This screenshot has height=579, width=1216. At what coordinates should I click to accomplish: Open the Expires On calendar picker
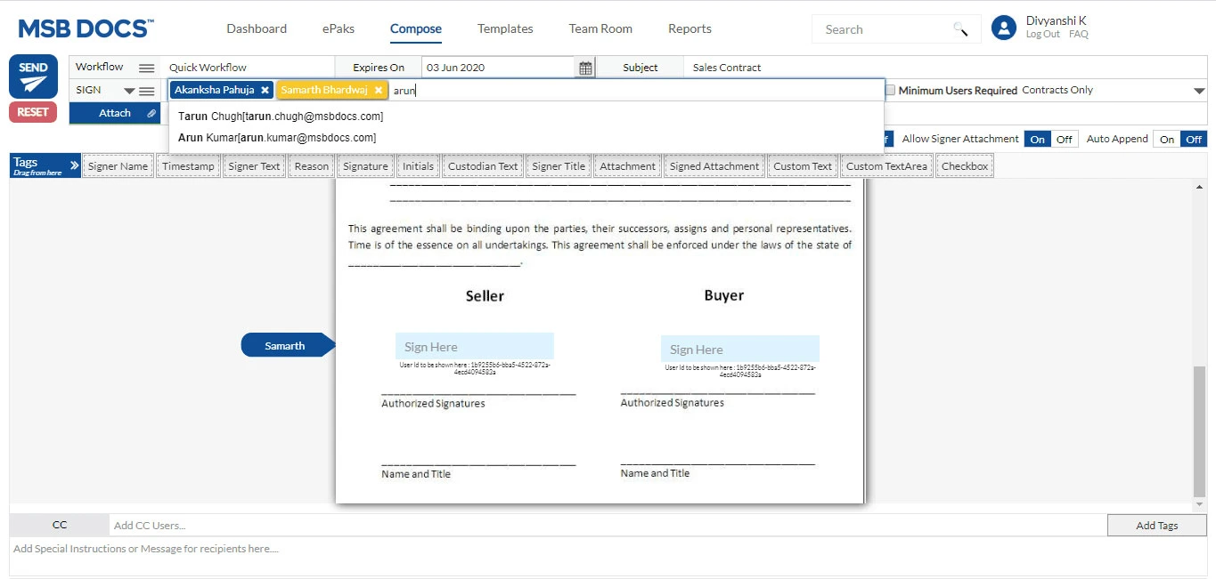pyautogui.click(x=585, y=68)
